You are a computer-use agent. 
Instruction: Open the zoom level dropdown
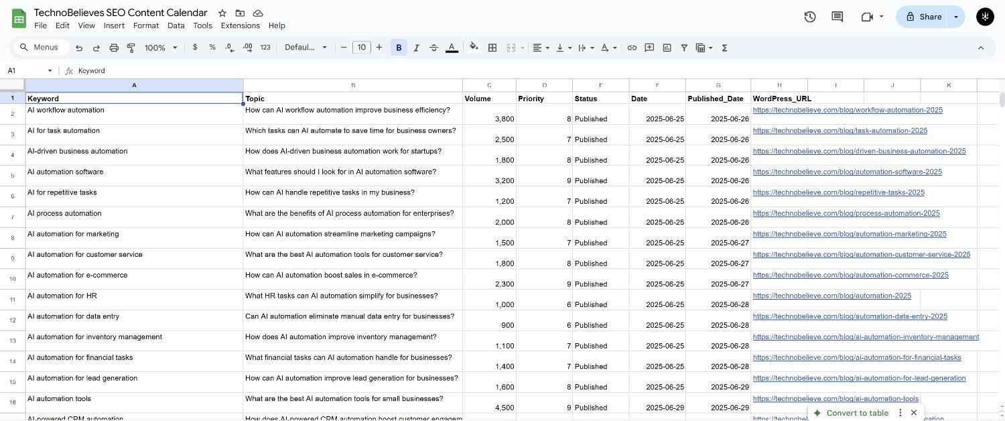pos(161,48)
